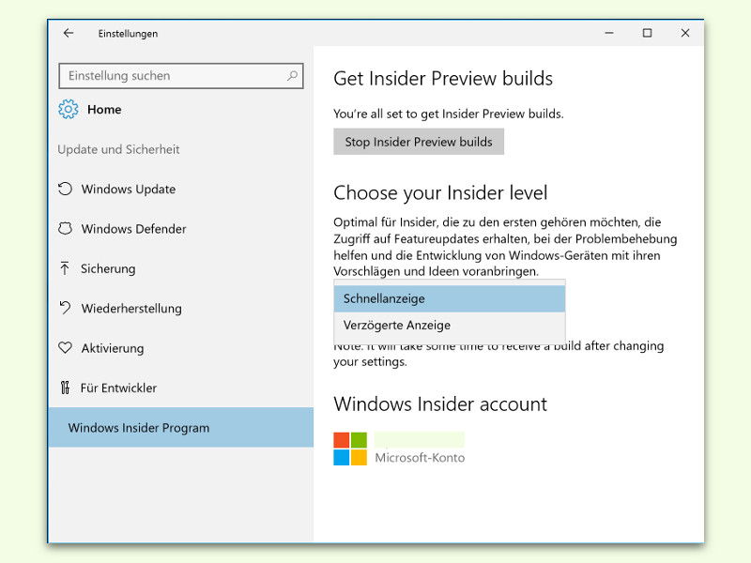This screenshot has width=751, height=563.
Task: Maximize the Einstellungen window
Action: click(x=647, y=33)
